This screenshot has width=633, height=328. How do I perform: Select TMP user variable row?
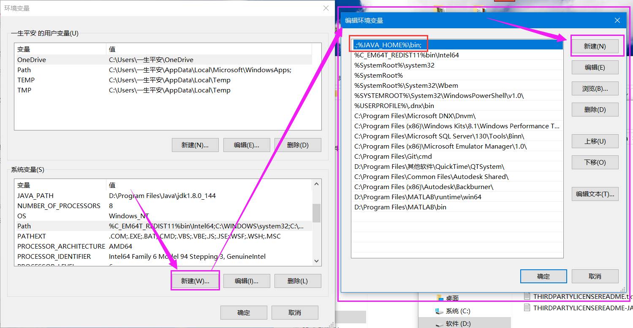tap(163, 90)
